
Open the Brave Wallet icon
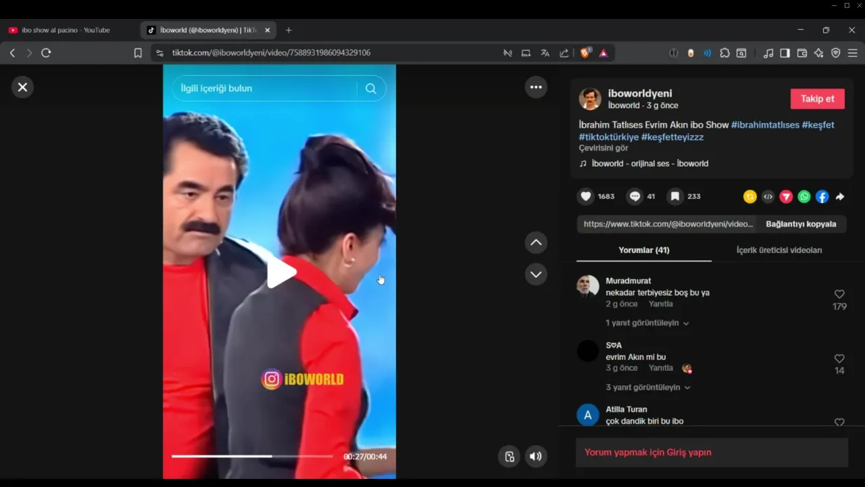tap(802, 53)
